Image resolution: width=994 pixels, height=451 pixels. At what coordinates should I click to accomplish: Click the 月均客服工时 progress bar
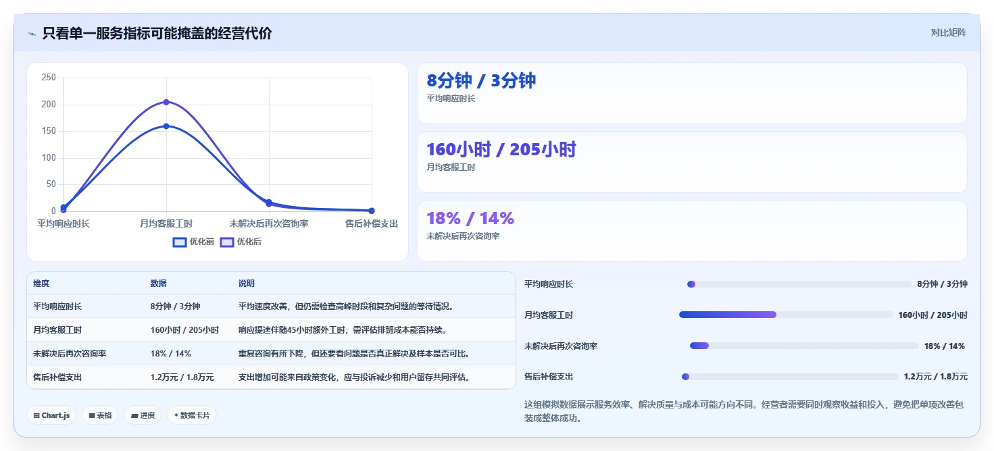786,315
